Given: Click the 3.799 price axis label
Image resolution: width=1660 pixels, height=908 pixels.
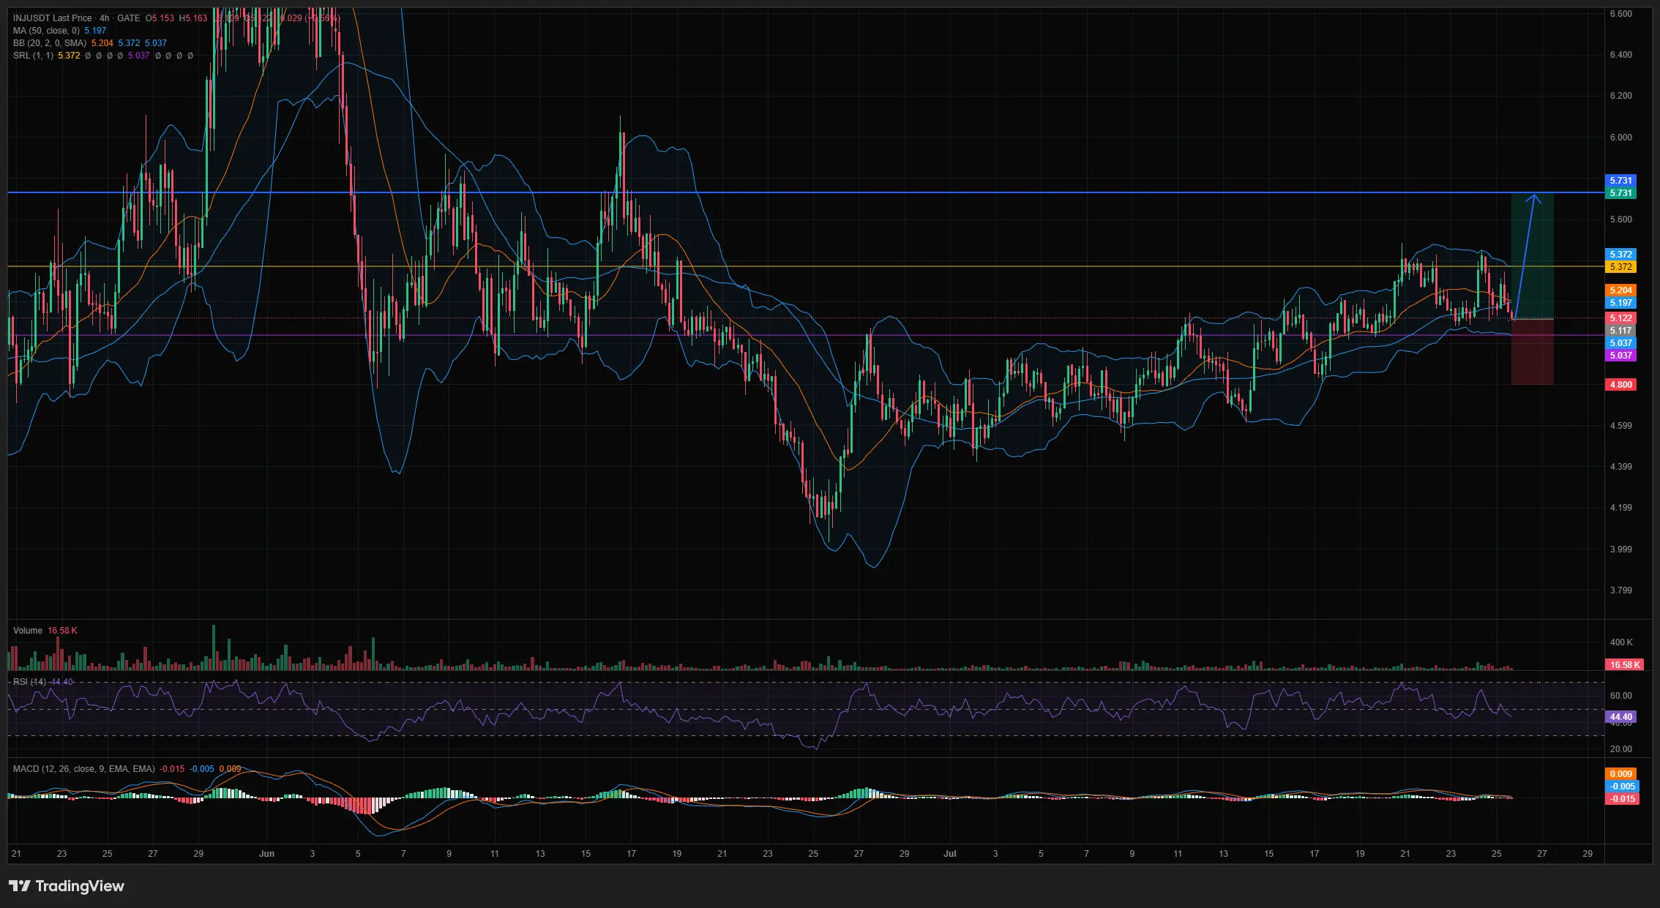Looking at the screenshot, I should coord(1621,590).
